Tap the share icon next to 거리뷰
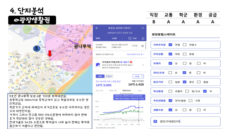 click(142, 46)
